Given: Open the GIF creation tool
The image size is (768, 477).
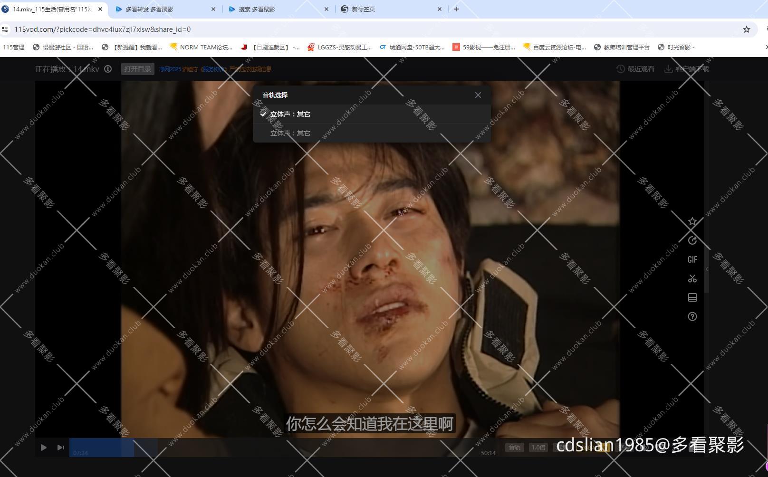Looking at the screenshot, I should coord(692,259).
